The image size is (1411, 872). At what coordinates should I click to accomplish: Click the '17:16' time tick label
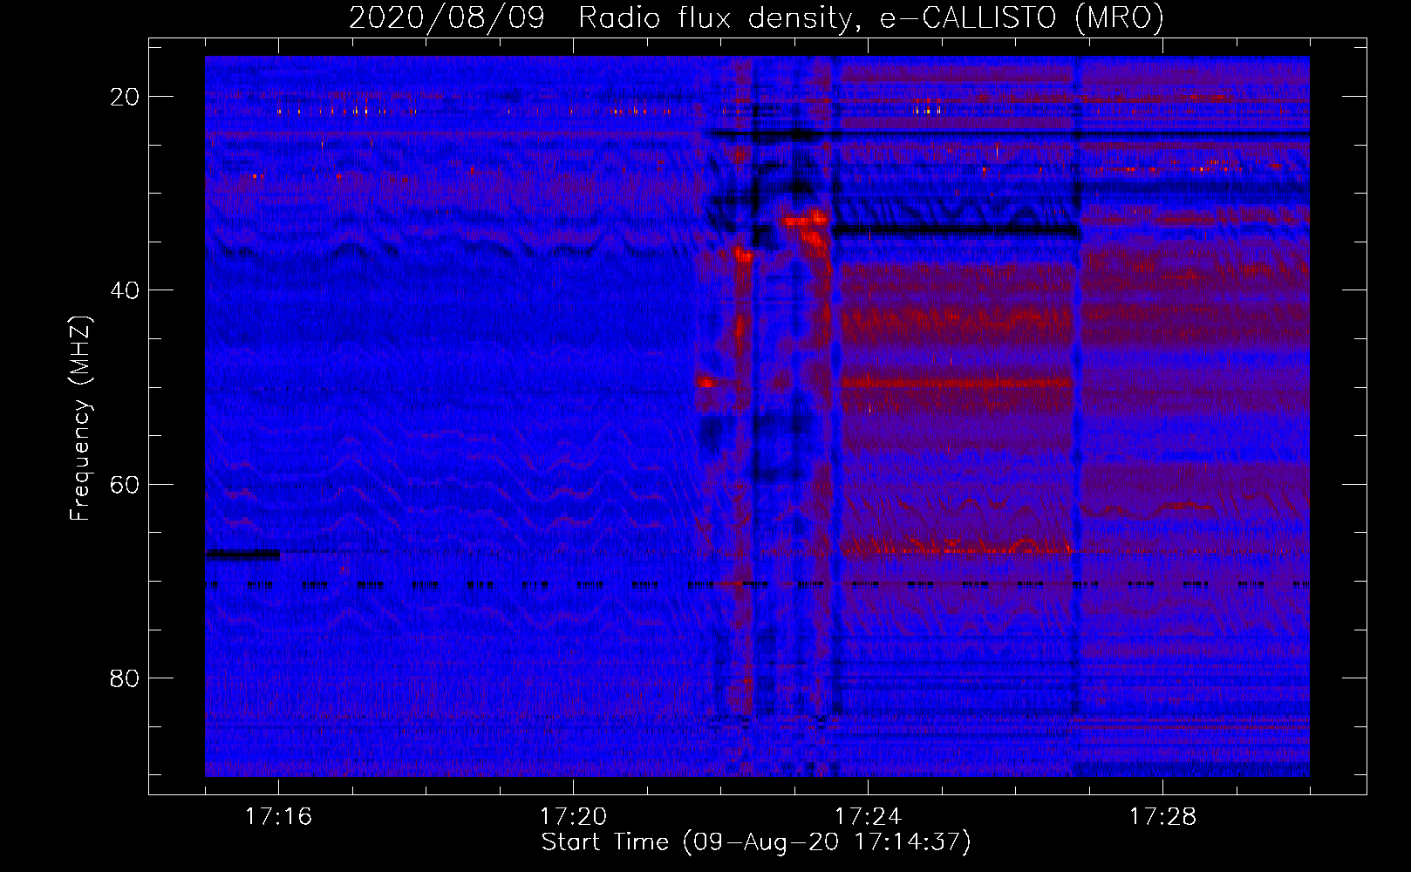click(278, 816)
